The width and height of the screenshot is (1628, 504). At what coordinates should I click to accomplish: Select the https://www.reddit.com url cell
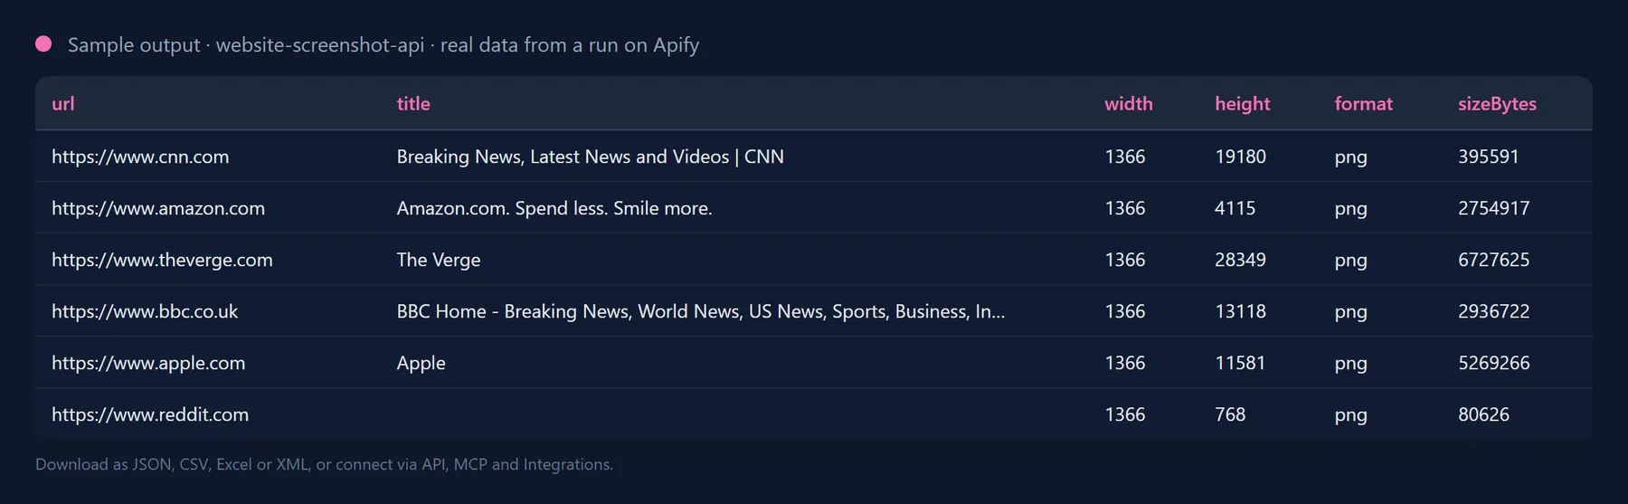click(x=150, y=414)
